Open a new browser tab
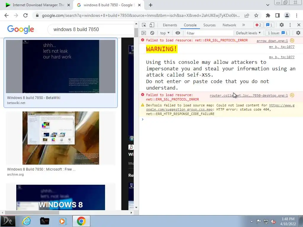Viewport: 303px width, 227px height. [151, 5]
